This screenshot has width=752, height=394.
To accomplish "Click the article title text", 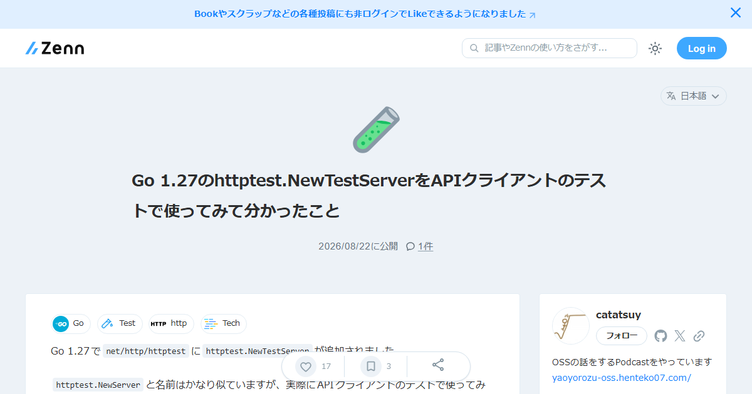I will click(369, 196).
